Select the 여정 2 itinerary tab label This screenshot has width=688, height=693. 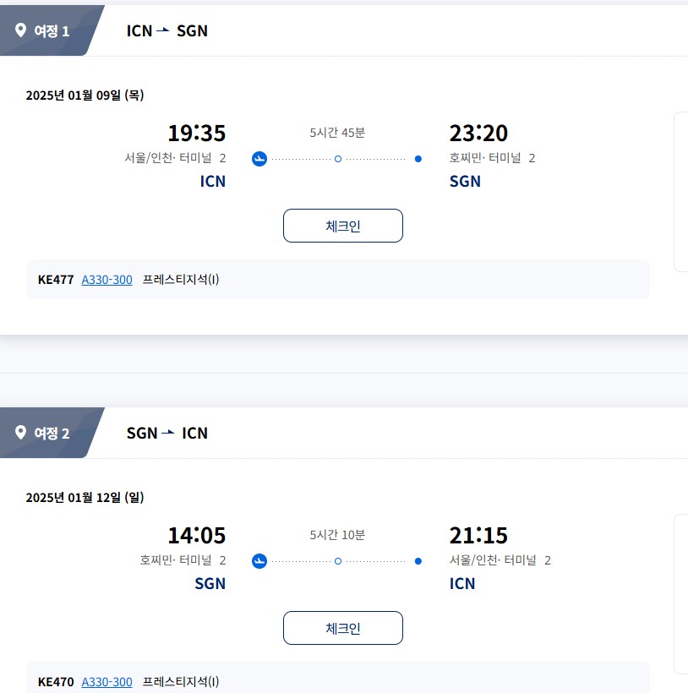click(x=52, y=434)
